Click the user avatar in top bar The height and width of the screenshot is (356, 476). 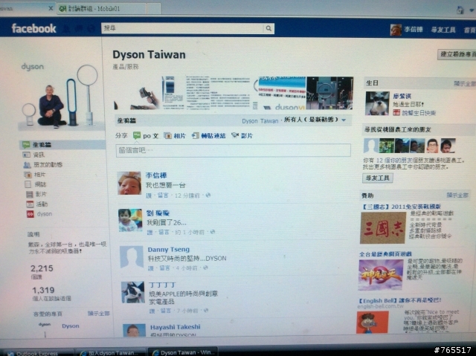[396, 30]
